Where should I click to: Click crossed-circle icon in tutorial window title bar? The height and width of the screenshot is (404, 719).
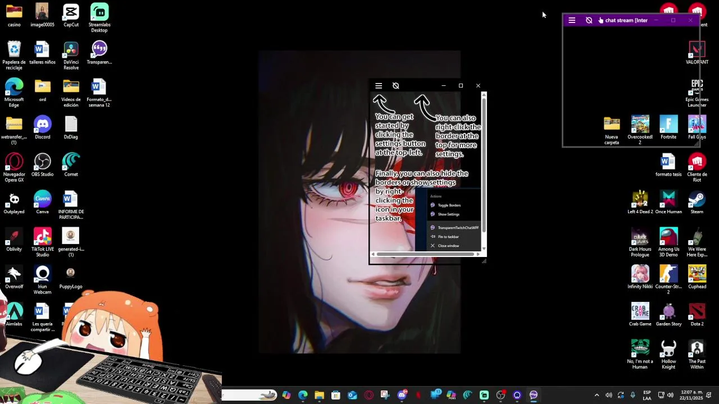tap(396, 86)
